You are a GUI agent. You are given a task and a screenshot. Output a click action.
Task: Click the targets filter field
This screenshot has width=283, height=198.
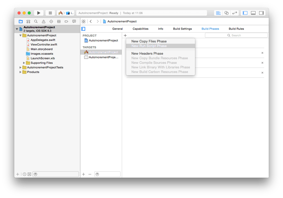(x=107, y=174)
